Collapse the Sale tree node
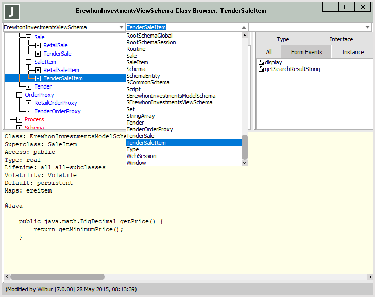The image size is (375, 297). point(29,37)
